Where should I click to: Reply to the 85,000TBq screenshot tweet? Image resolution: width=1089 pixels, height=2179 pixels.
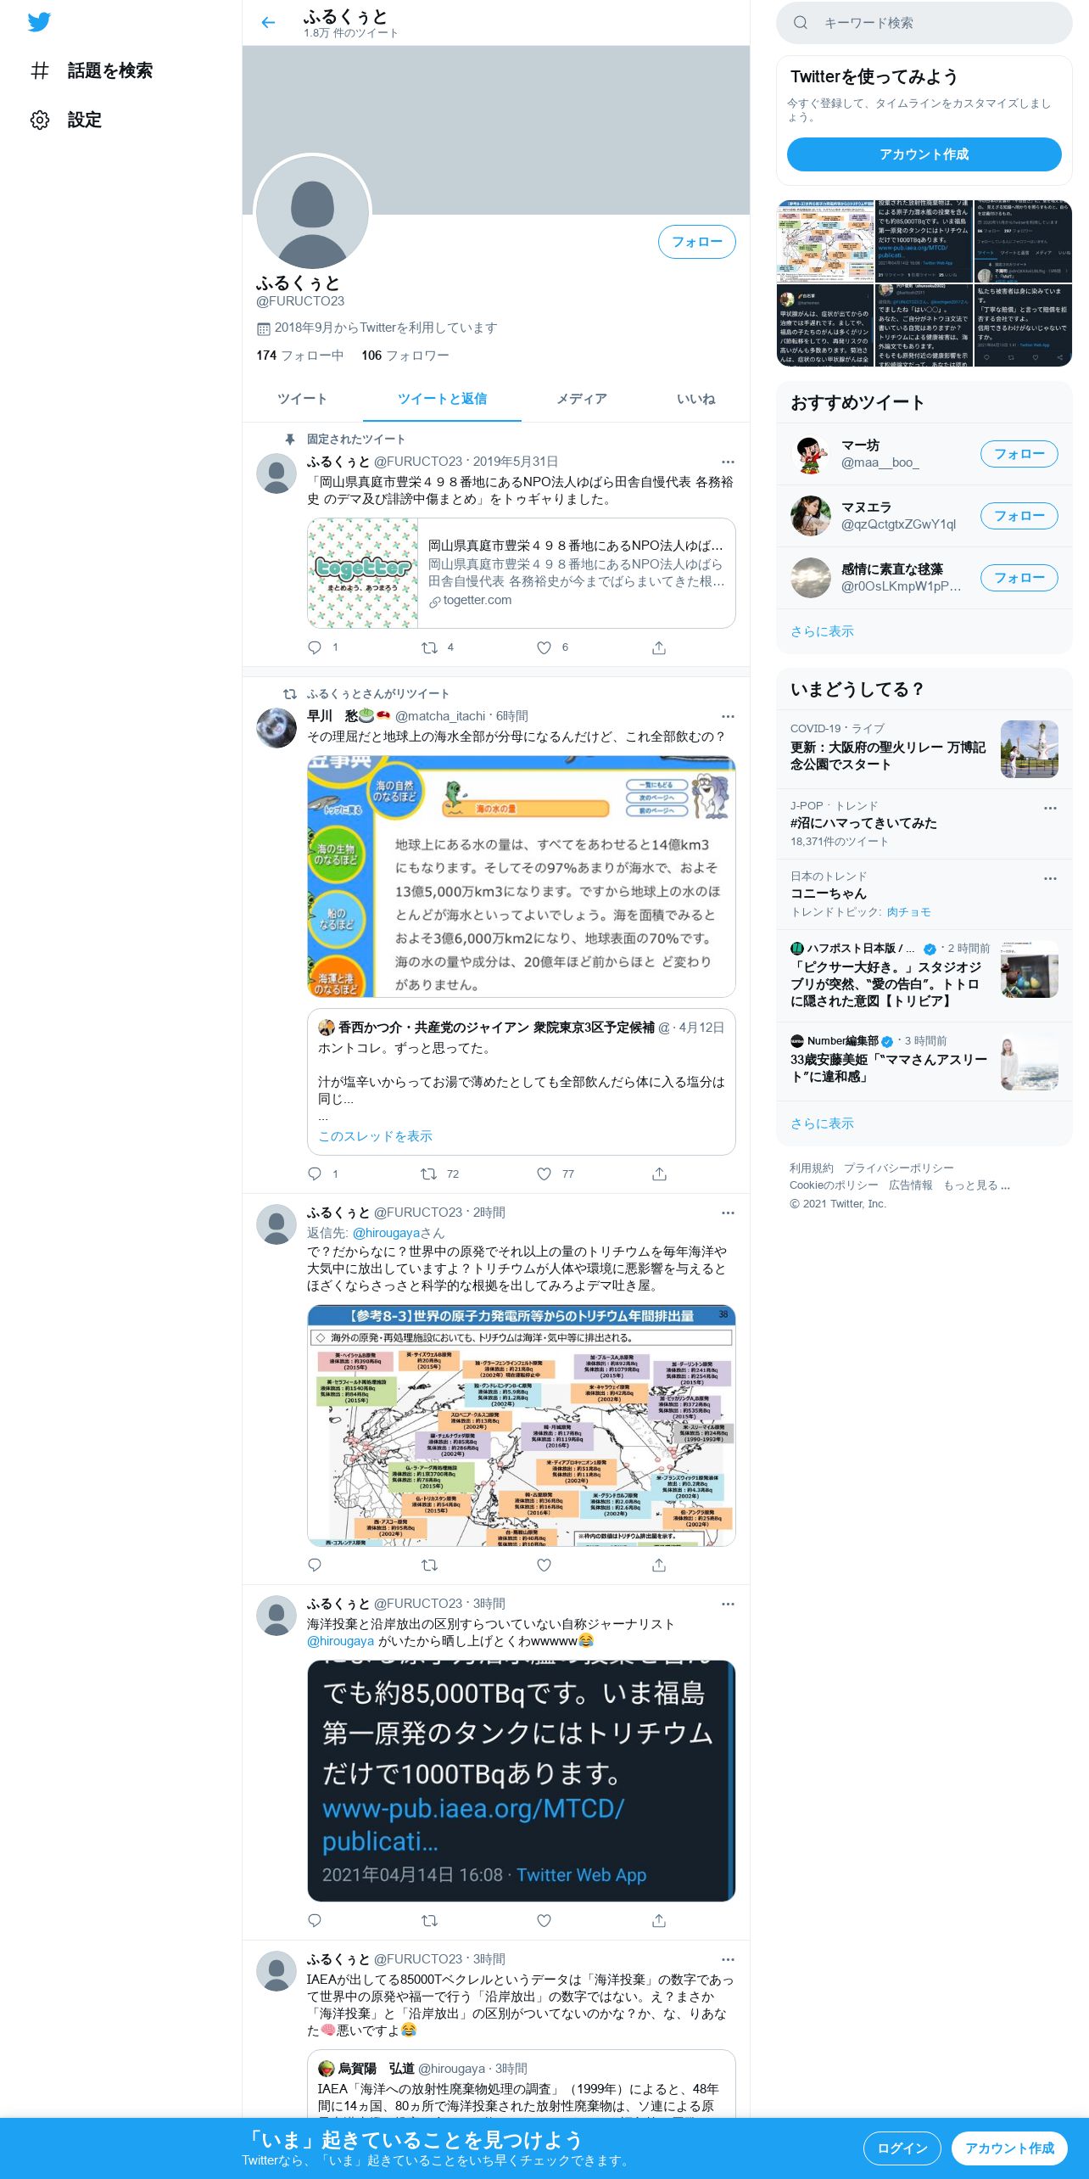[x=315, y=1920]
